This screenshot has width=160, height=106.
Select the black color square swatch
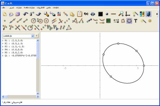(x=100, y=14)
